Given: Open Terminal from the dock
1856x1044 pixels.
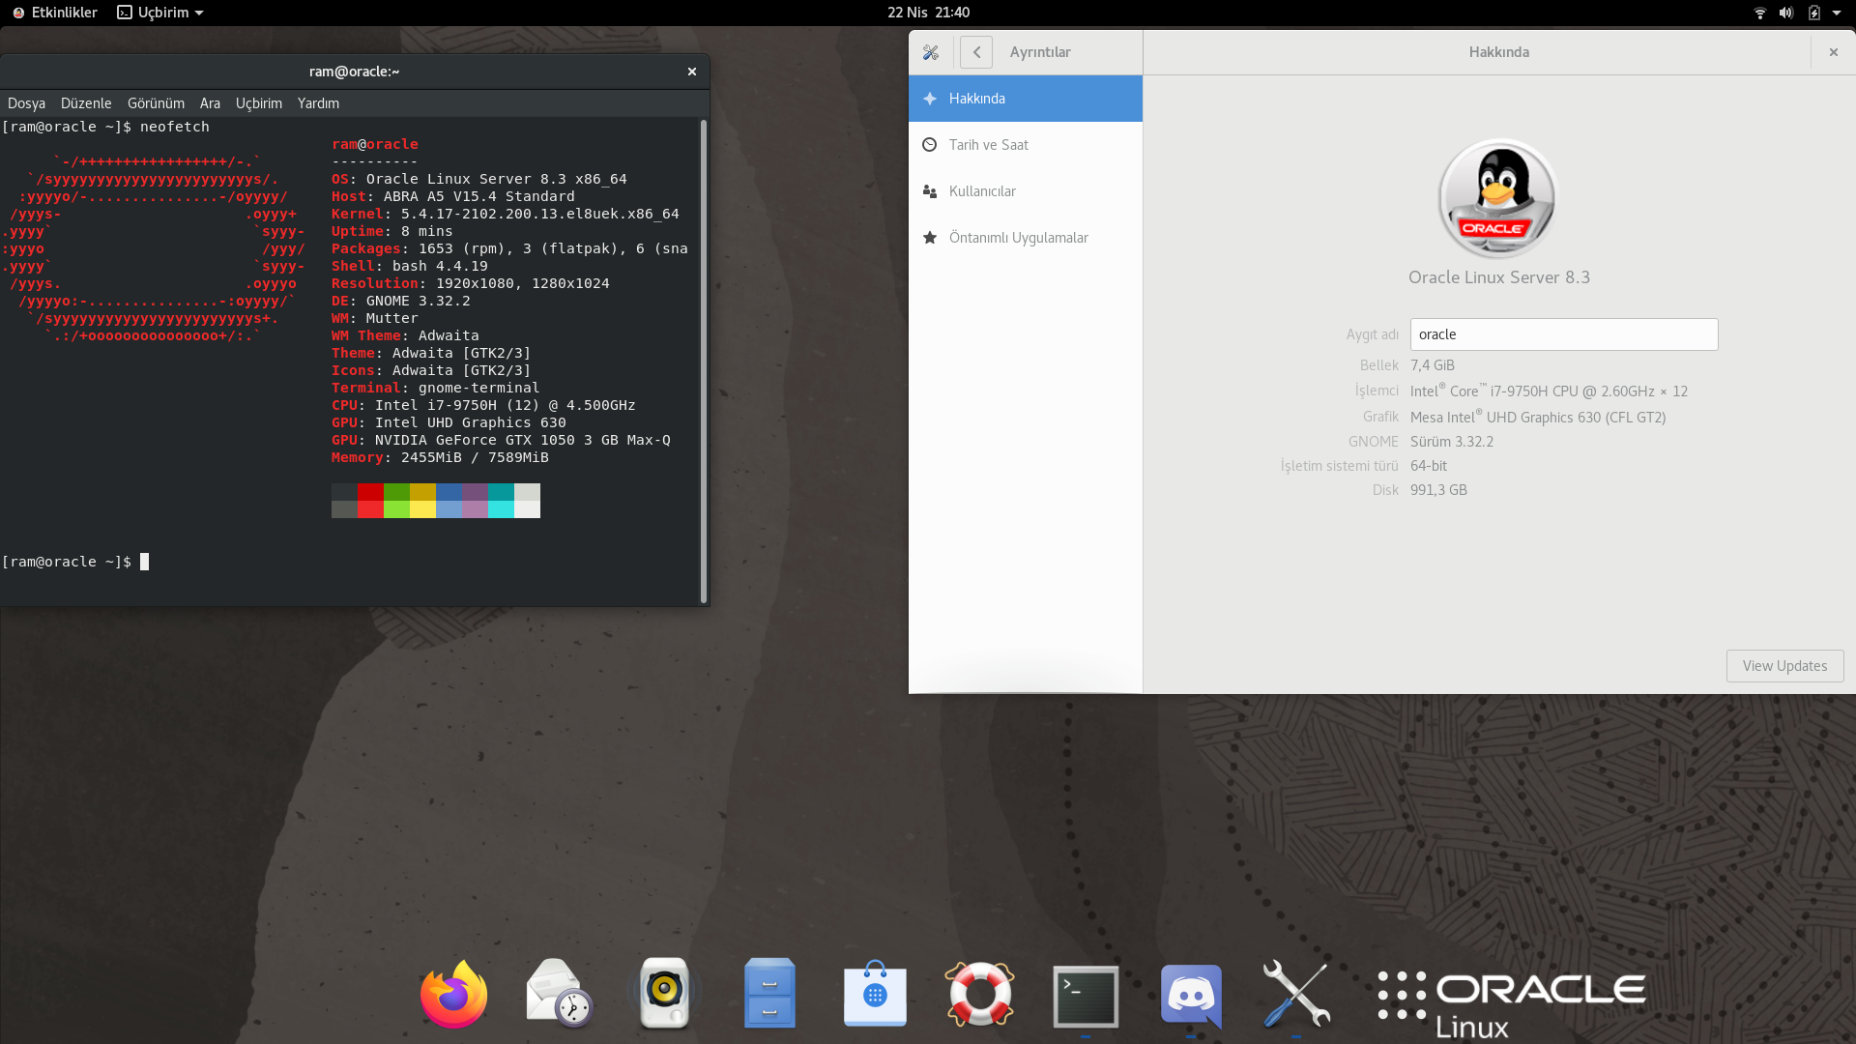Looking at the screenshot, I should coord(1085,995).
